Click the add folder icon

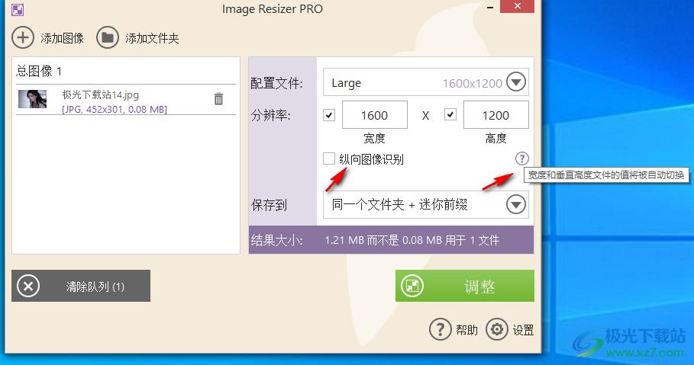[107, 37]
